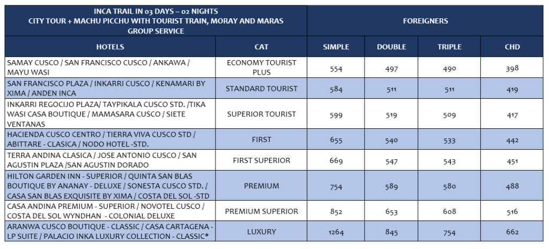Click the PREMIUM SUPERIOR category cell
This screenshot has height=249, width=549.
(x=261, y=211)
